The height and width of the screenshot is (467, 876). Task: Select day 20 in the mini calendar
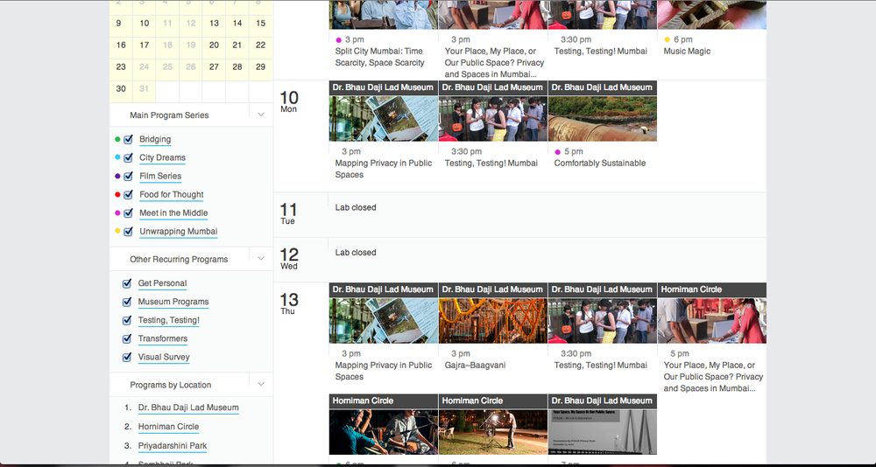(x=214, y=45)
